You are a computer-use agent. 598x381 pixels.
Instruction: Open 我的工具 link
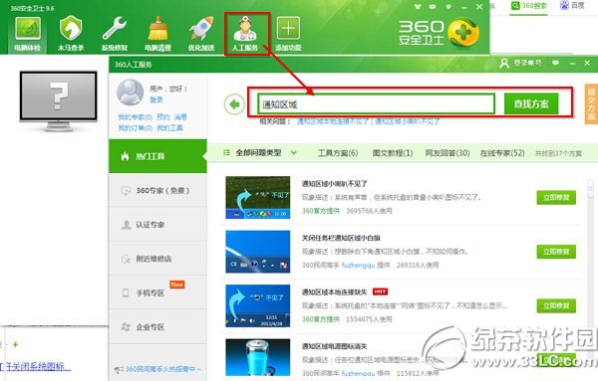tap(169, 128)
